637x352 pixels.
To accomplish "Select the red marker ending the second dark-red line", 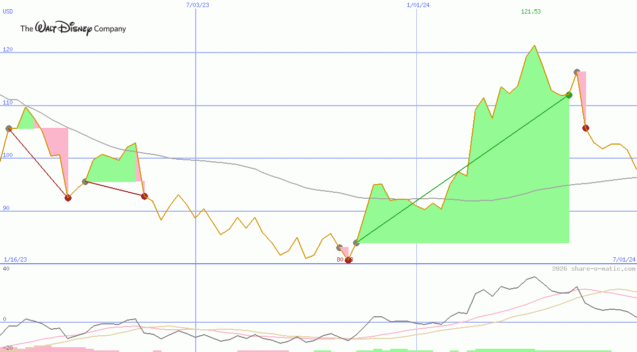I will pos(144,196).
